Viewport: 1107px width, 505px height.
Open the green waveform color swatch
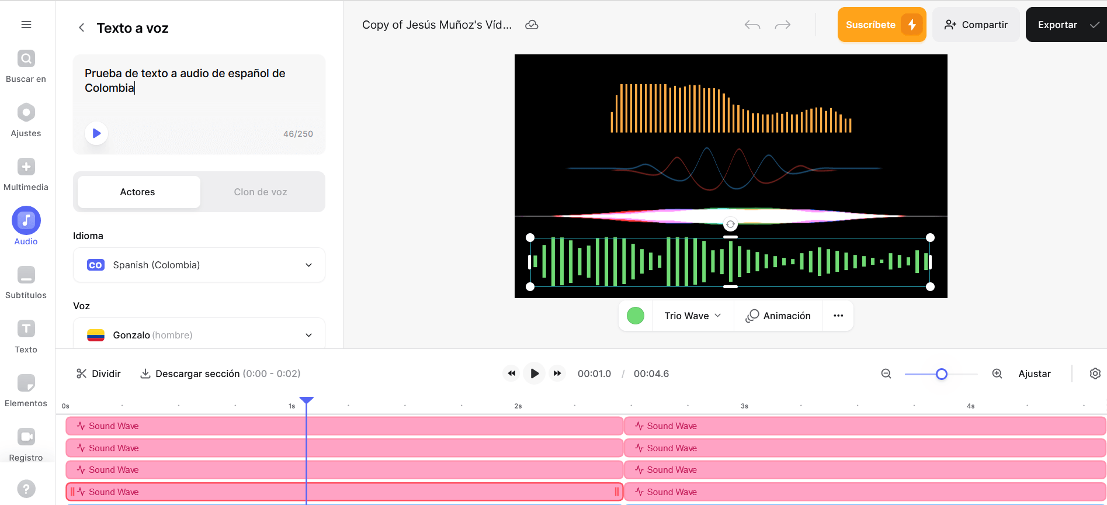(636, 316)
